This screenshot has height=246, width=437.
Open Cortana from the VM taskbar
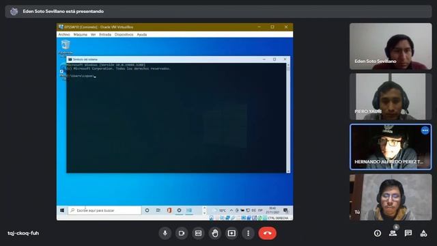(147, 210)
